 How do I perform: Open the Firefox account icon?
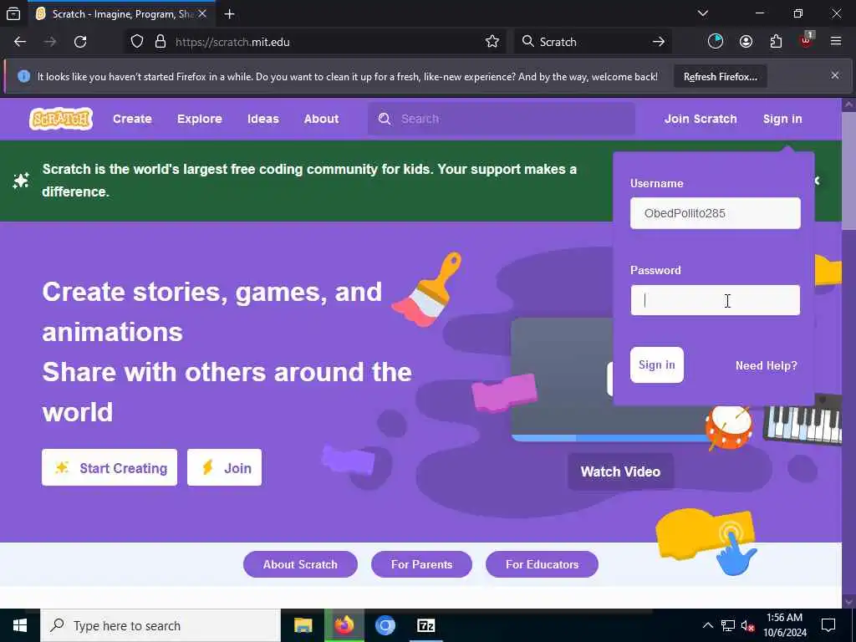[x=746, y=42]
